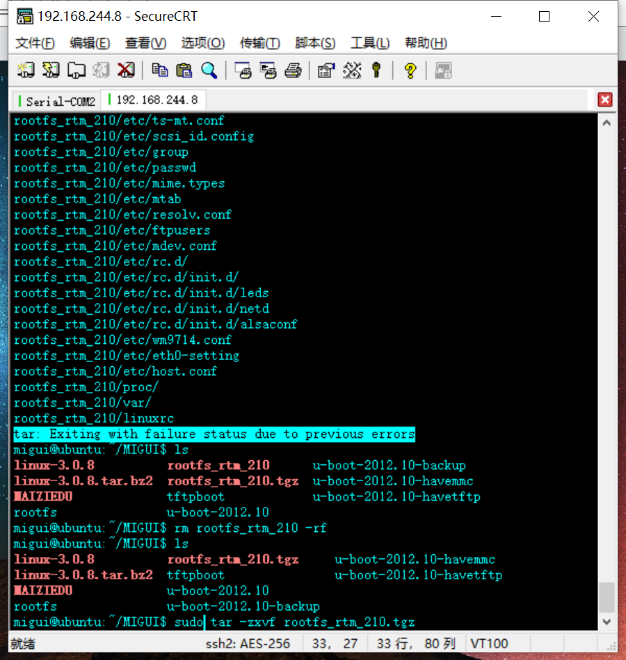626x660 pixels.
Task: Click the grayed Reconnect toolbar icon
Action: pyautogui.click(x=101, y=70)
